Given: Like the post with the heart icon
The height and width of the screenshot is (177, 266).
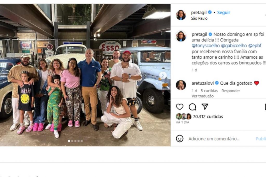Looking at the screenshot, I should point(180,107).
